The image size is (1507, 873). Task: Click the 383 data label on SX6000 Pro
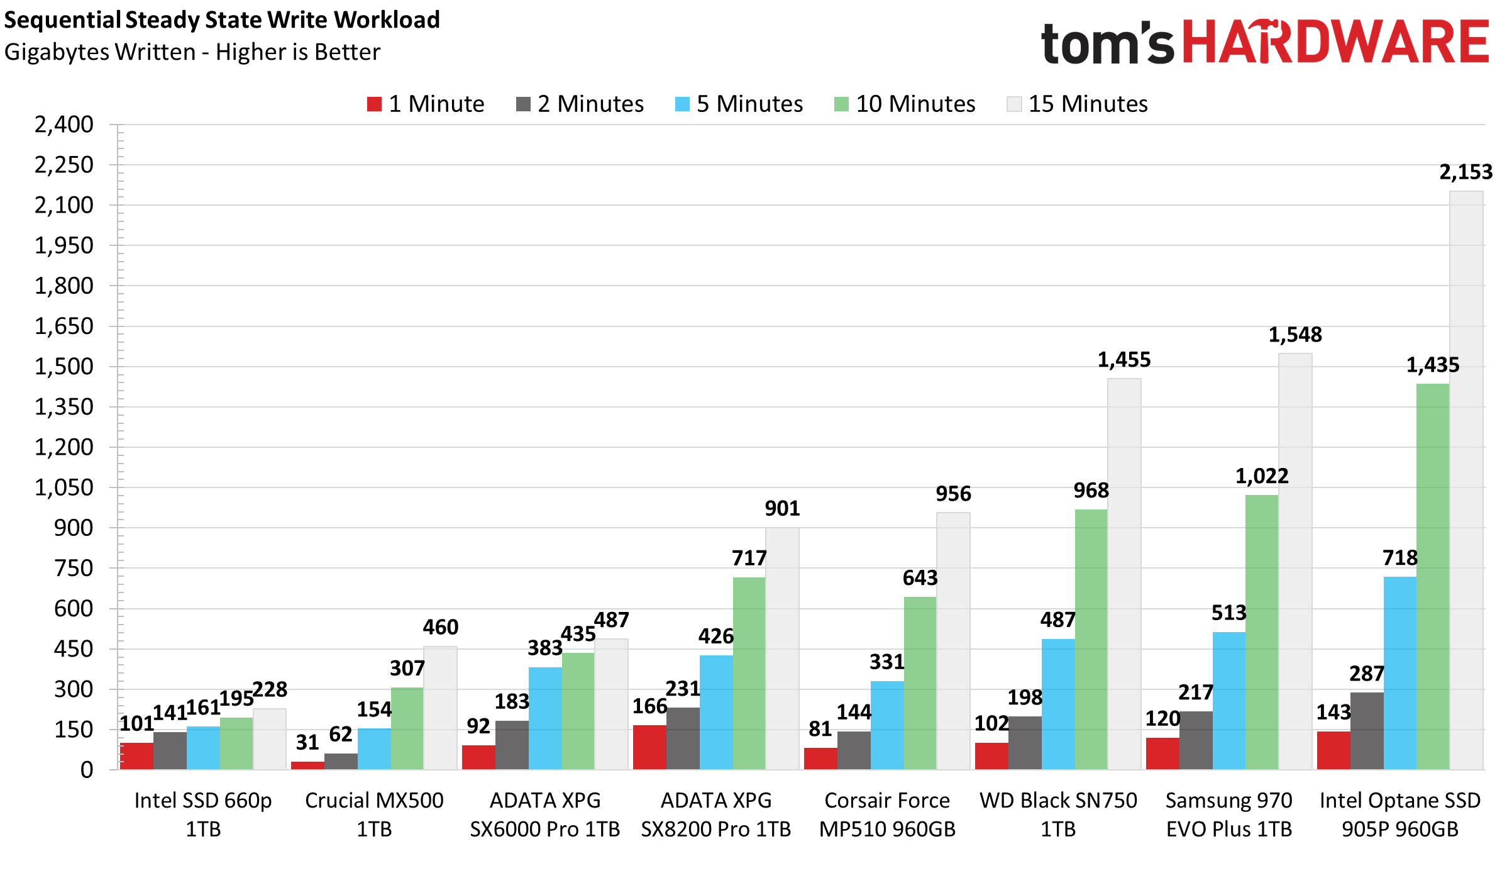click(544, 648)
